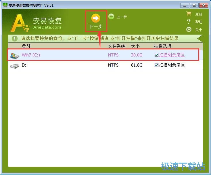Close the 安易硬盘数据恢复软件 window
Viewport: 211px width, 175px height.
[x=204, y=5]
